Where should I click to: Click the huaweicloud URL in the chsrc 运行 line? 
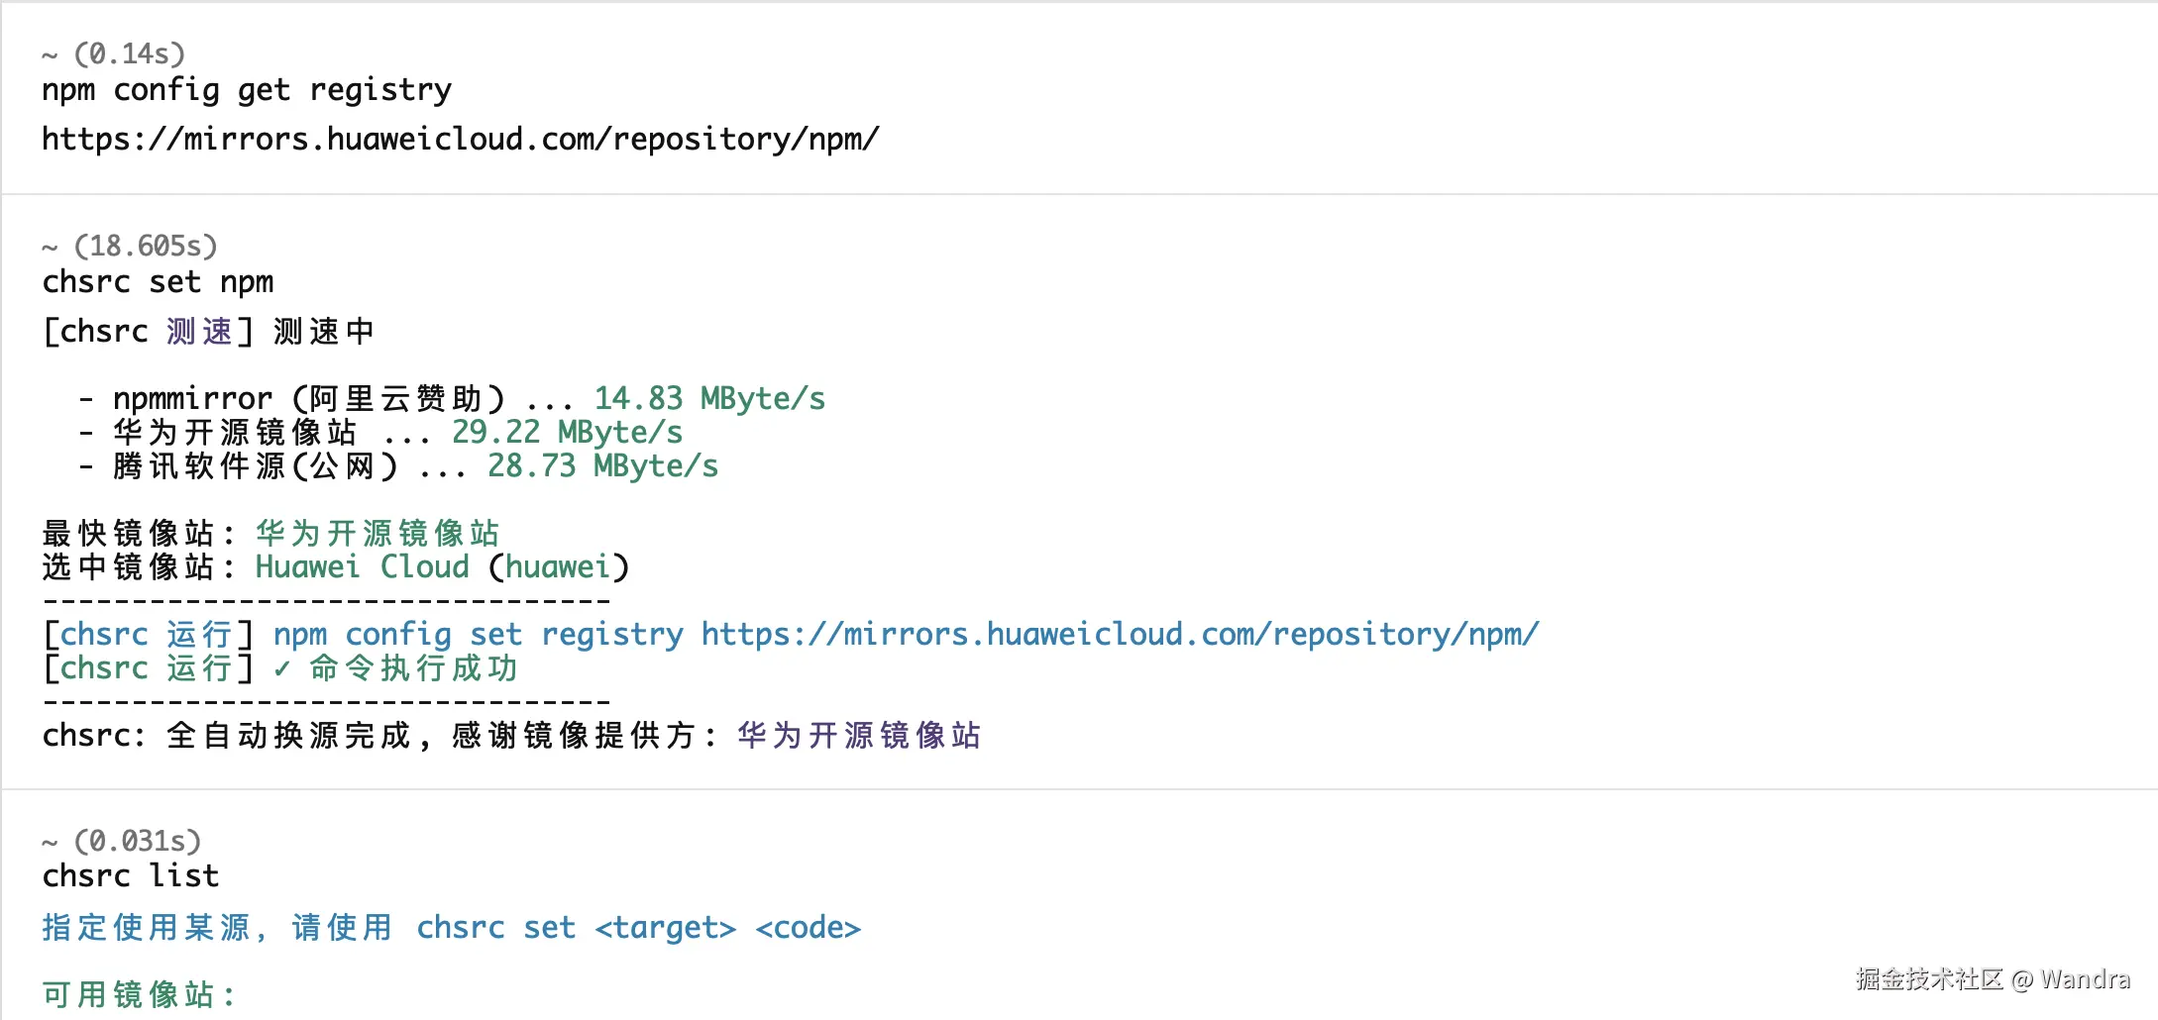click(1120, 634)
